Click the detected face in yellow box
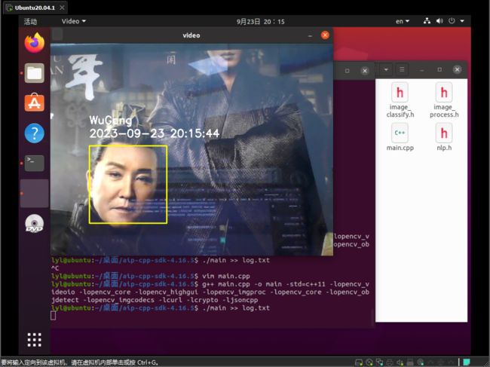The height and width of the screenshot is (367, 490). [128, 185]
